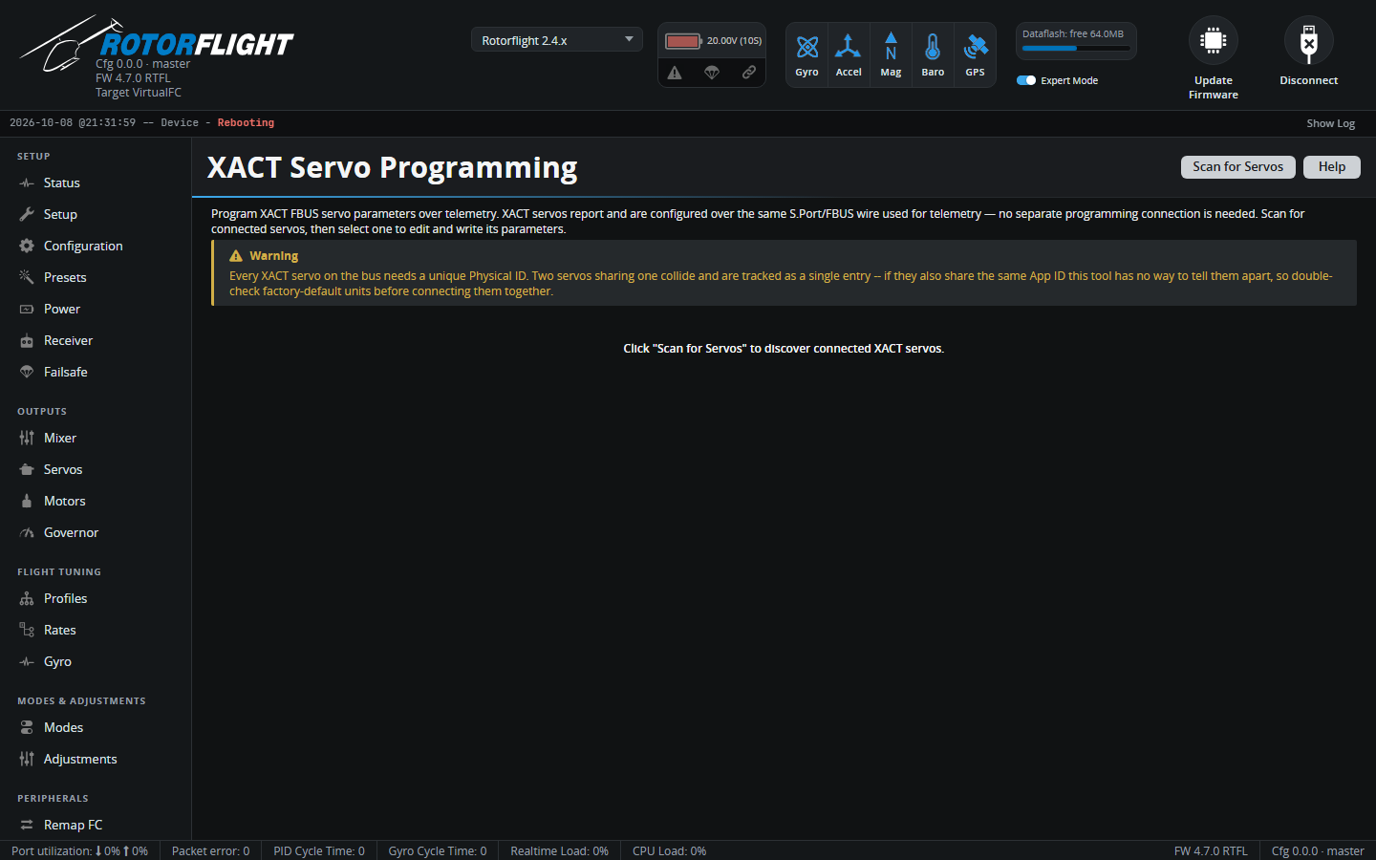This screenshot has height=860, width=1376.
Task: Open the Configuration gear sidebar item
Action: 96,246
